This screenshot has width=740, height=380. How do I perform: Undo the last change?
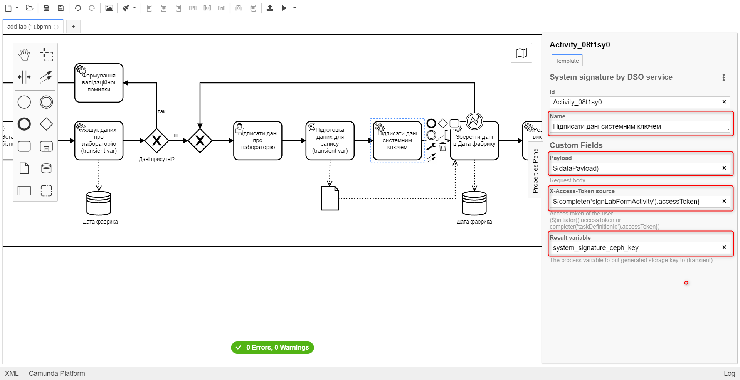coord(77,8)
